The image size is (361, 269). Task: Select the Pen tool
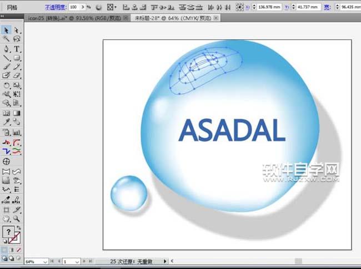coord(6,49)
